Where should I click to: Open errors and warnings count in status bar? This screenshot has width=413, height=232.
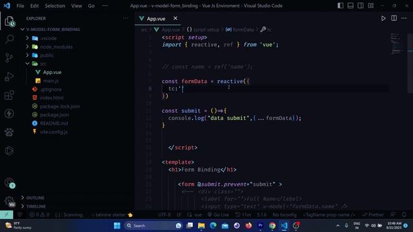point(39,215)
